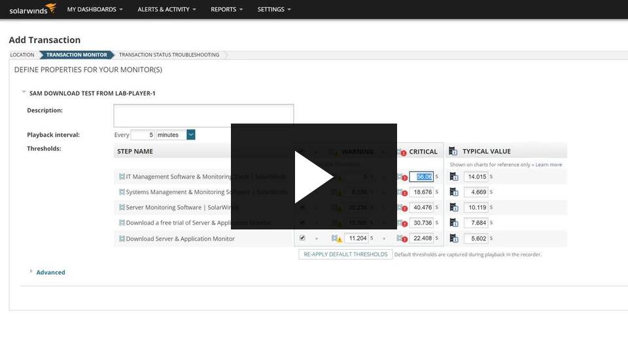Play the video with the center play button
The image size is (628, 353).
[x=313, y=176]
